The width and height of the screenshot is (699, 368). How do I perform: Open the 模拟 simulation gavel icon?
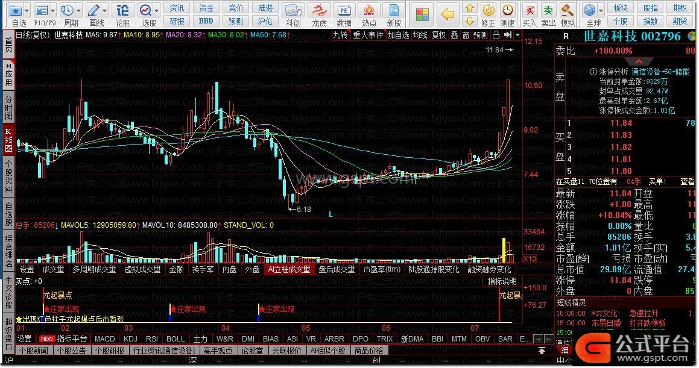click(567, 10)
